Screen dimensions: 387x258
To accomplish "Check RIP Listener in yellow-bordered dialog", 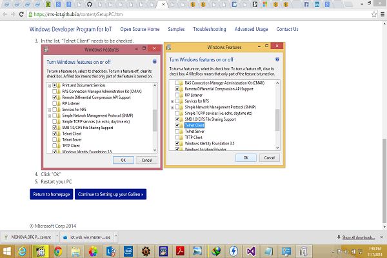I will pyautogui.click(x=177, y=95).
